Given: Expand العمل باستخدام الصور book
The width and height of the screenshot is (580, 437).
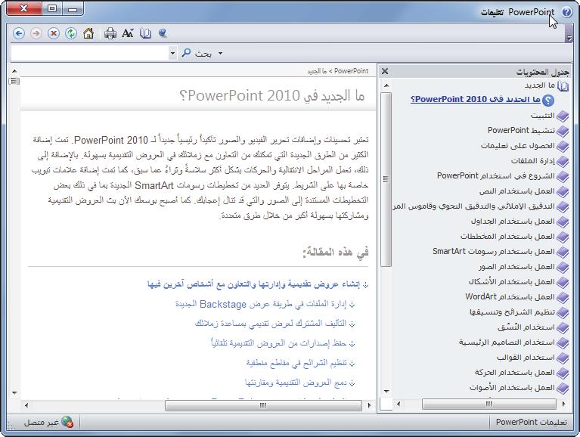Looking at the screenshot, I should click(563, 268).
